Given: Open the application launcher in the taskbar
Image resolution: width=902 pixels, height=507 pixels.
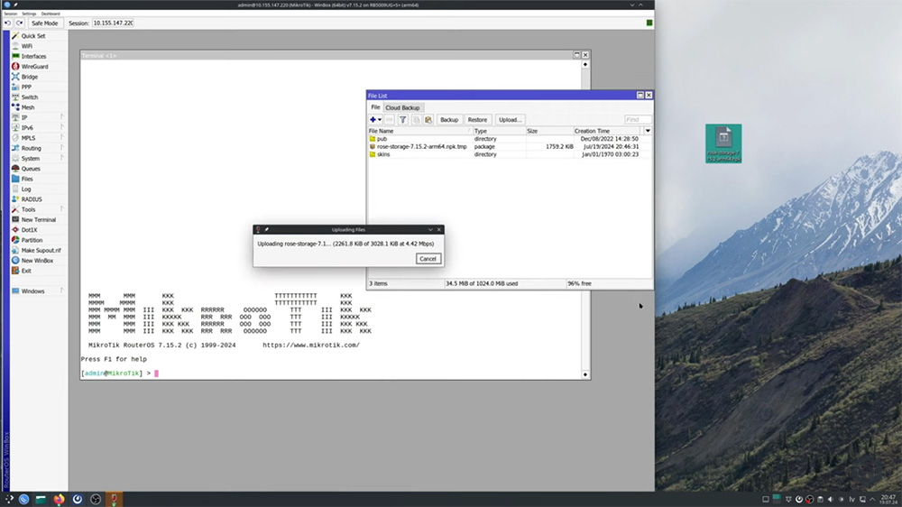Looking at the screenshot, I should tap(9, 499).
